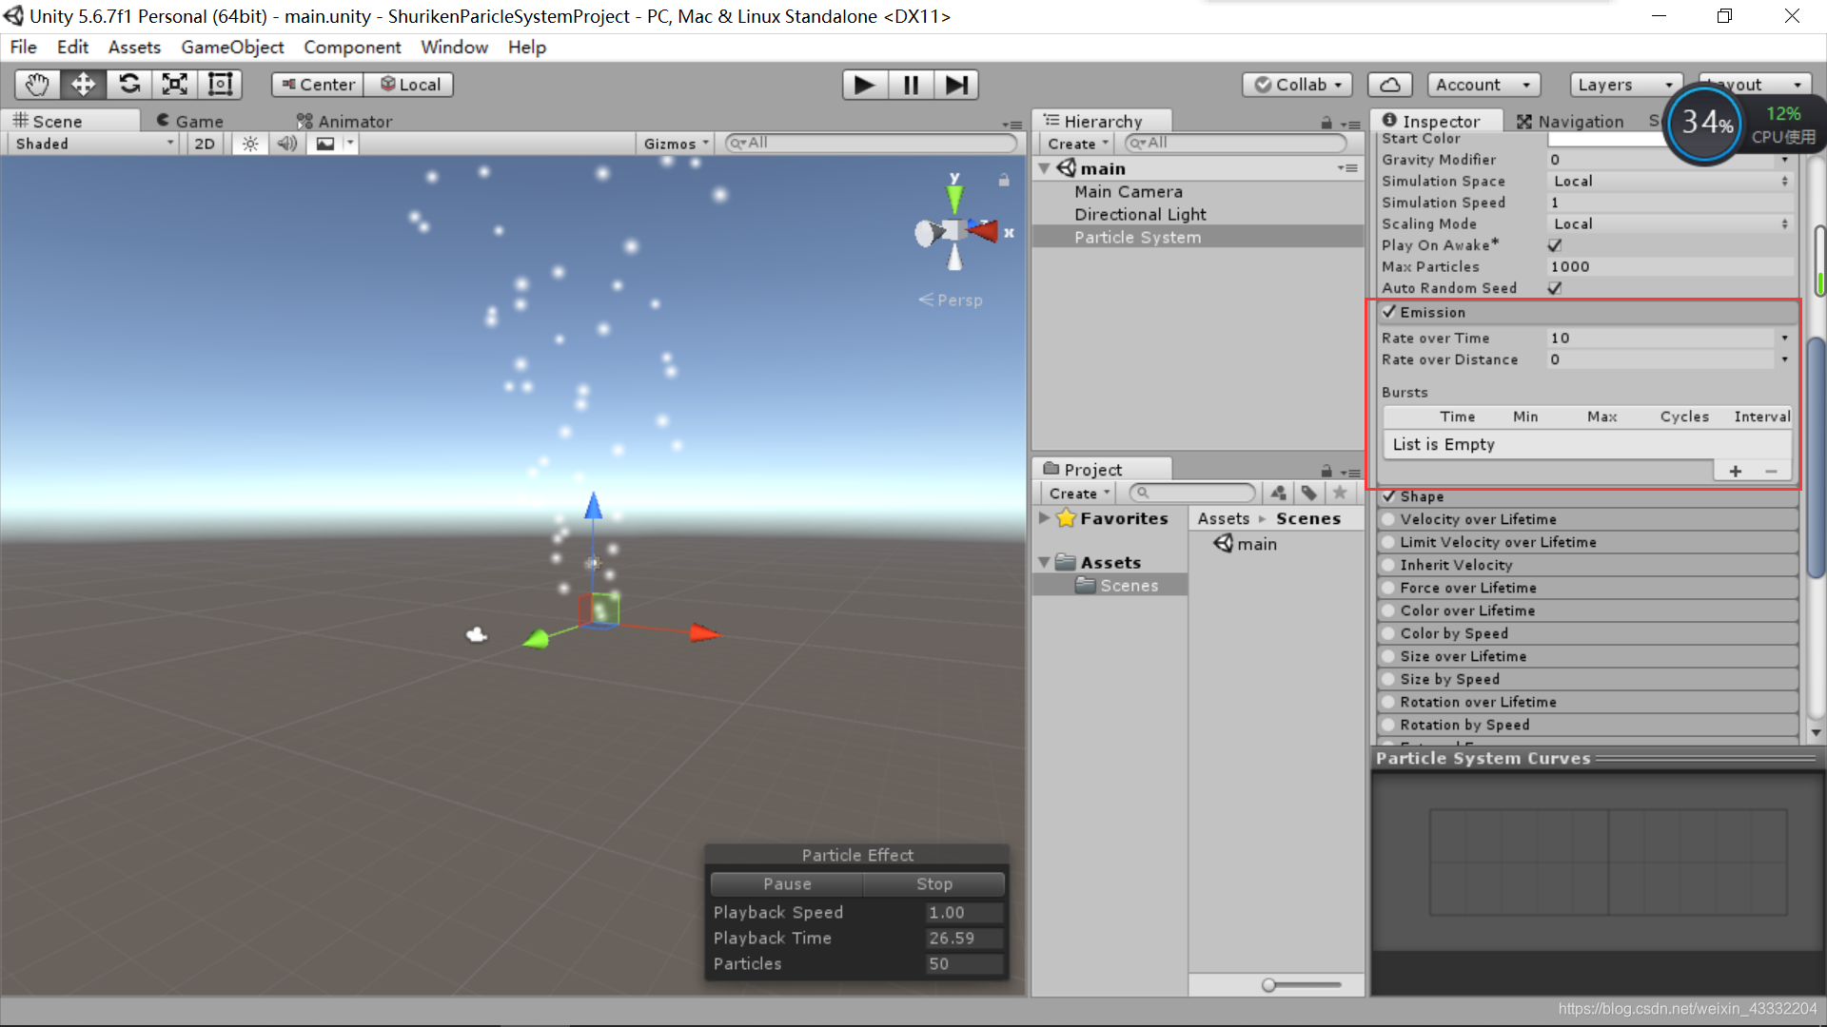Toggle Play On Awake checkbox
The width and height of the screenshot is (1827, 1027).
pyautogui.click(x=1555, y=245)
